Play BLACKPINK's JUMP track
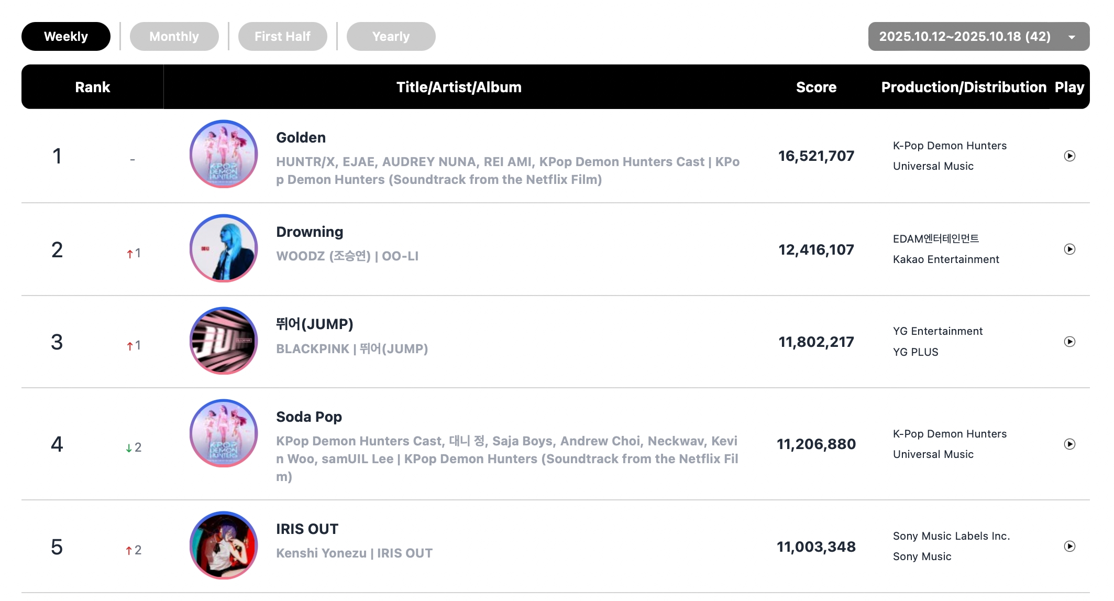Image resolution: width=1114 pixels, height=601 pixels. [1069, 342]
